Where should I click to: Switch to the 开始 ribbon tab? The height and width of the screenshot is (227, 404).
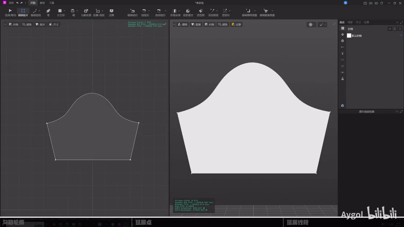coord(33,3)
